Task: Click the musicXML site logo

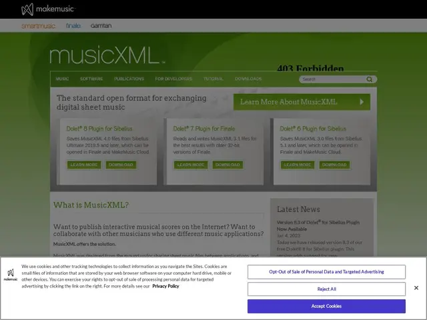Action: point(107,55)
